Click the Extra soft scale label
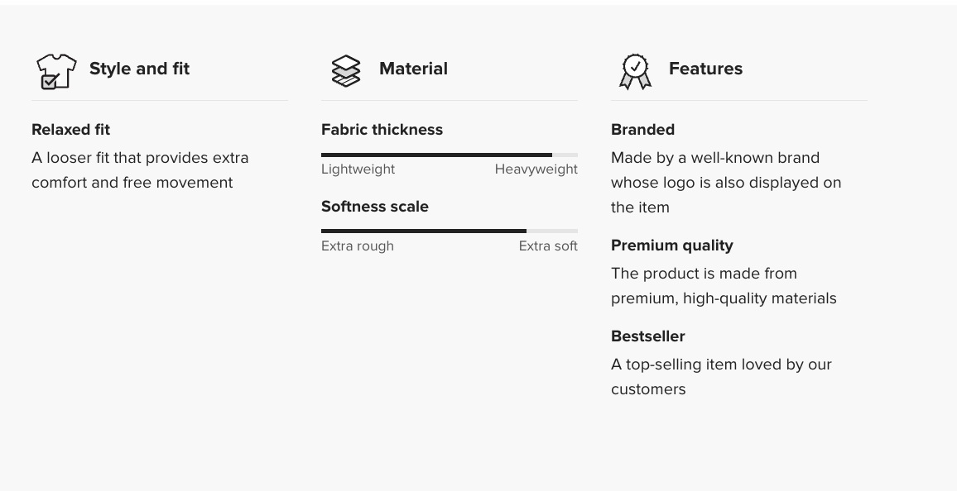Screen dimensions: 957x491 click(x=548, y=246)
